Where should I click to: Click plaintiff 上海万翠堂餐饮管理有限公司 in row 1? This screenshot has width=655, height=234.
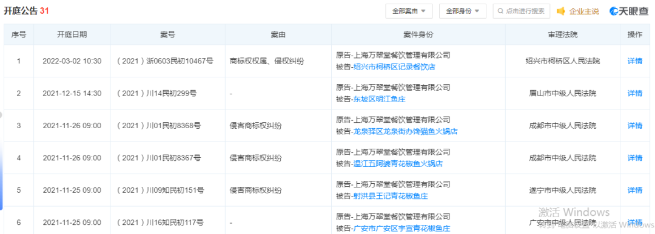402,55
